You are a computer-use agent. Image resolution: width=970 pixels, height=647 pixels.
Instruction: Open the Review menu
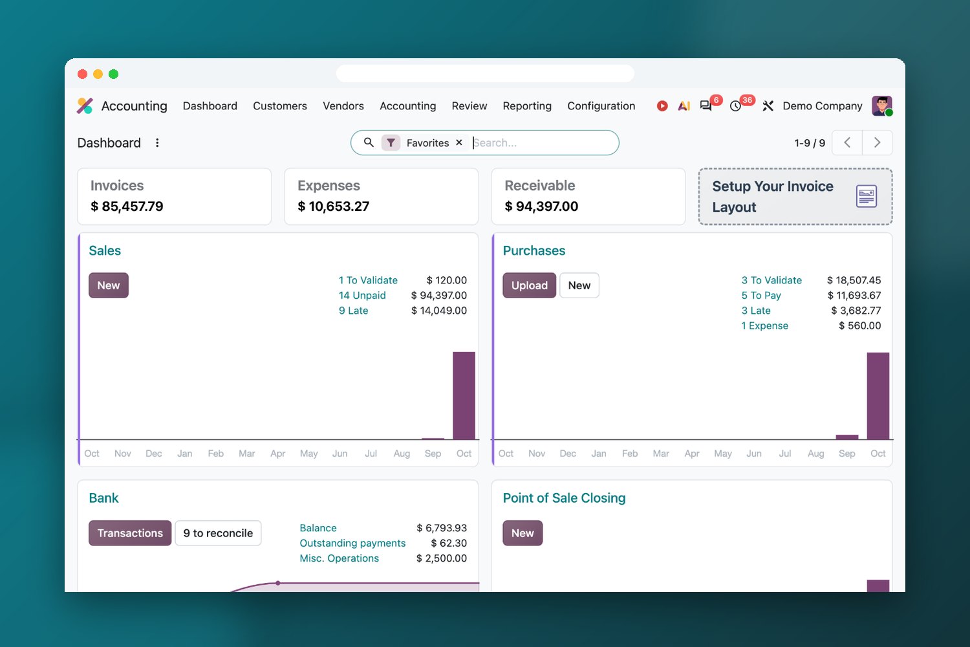(469, 105)
